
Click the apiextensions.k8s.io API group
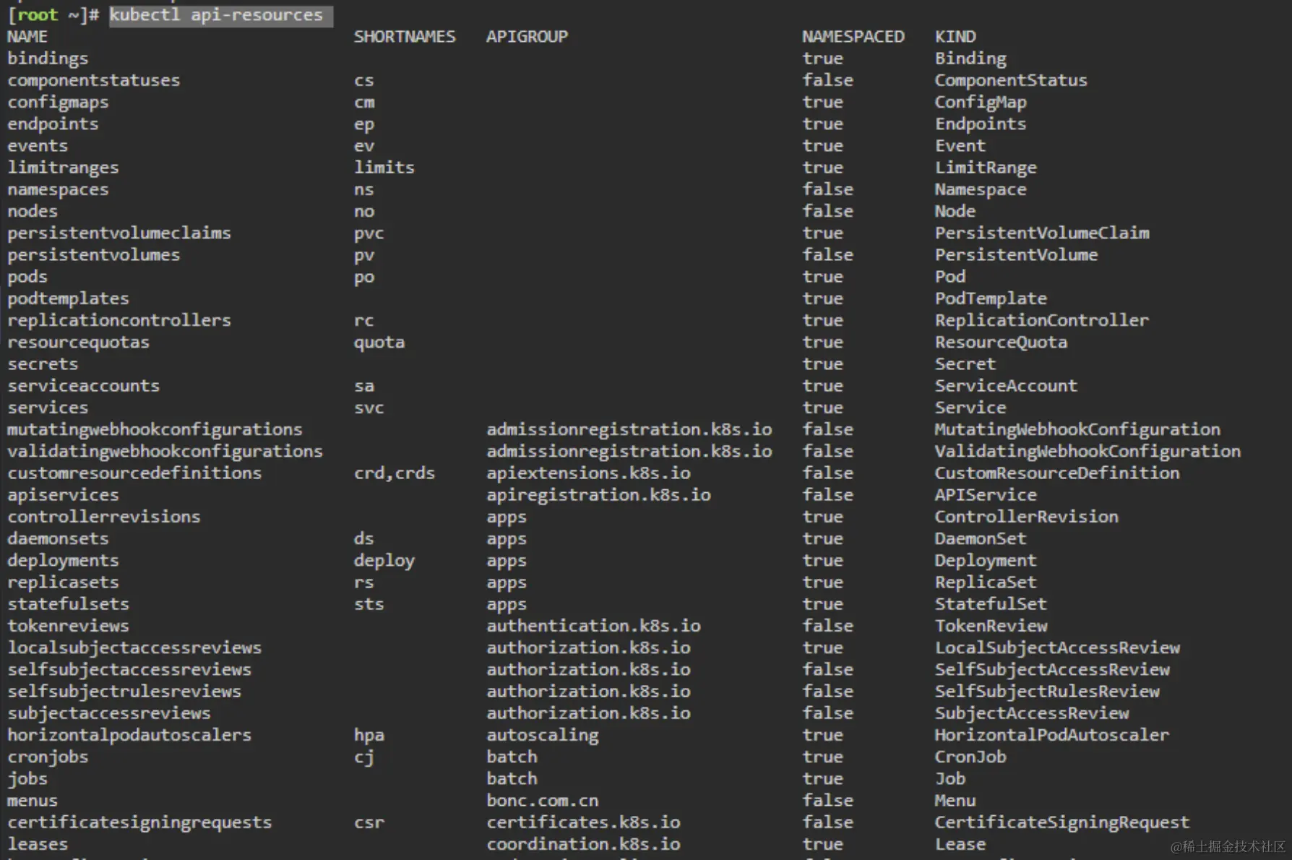pyautogui.click(x=588, y=473)
